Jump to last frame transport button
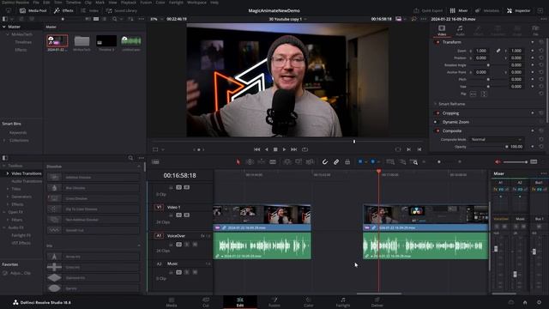 coord(294,149)
